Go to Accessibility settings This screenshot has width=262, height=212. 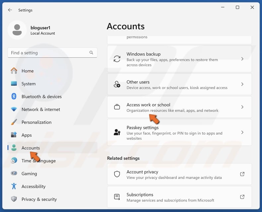click(x=52, y=186)
